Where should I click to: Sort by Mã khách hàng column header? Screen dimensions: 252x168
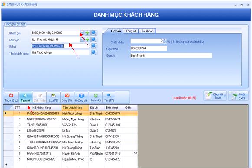(44, 107)
